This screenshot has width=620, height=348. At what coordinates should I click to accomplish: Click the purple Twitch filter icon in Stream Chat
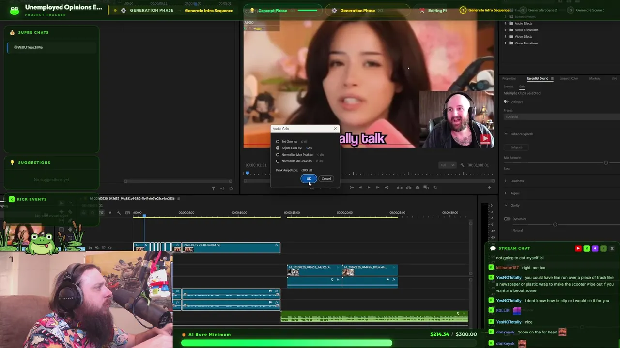[x=595, y=248]
